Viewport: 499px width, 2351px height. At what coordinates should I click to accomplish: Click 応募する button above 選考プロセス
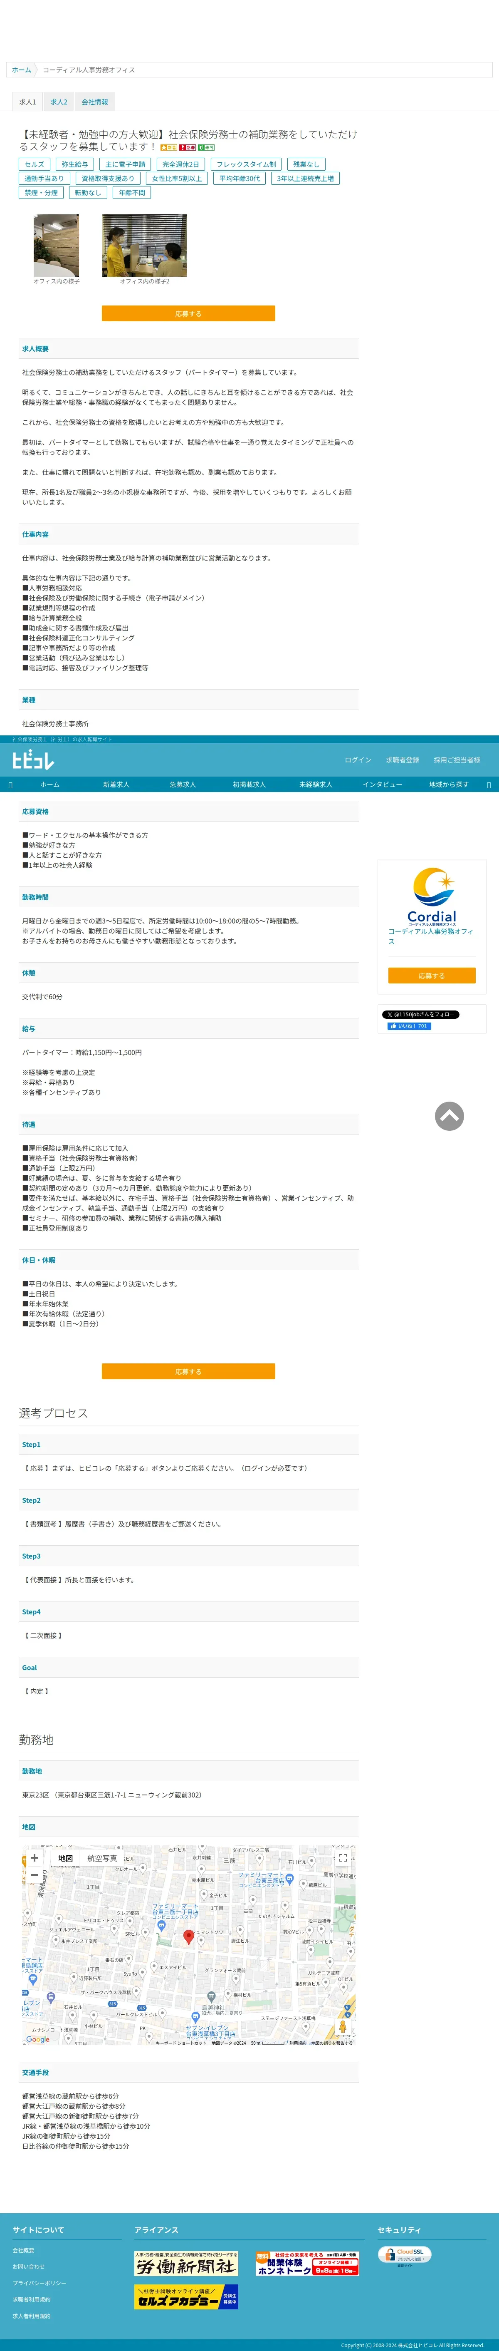tap(188, 1371)
